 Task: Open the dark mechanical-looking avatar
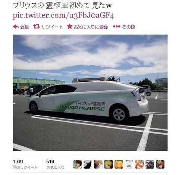(150, 164)
